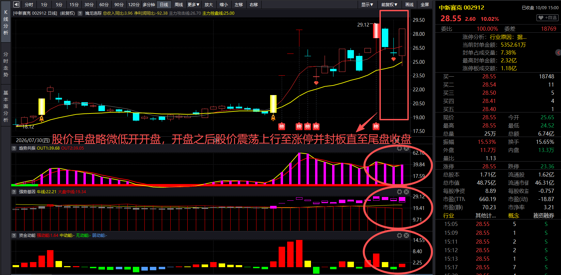This screenshot has height=275, width=561.
Task: Select the 买五 order row at 28.40
Action: [x=498, y=109]
